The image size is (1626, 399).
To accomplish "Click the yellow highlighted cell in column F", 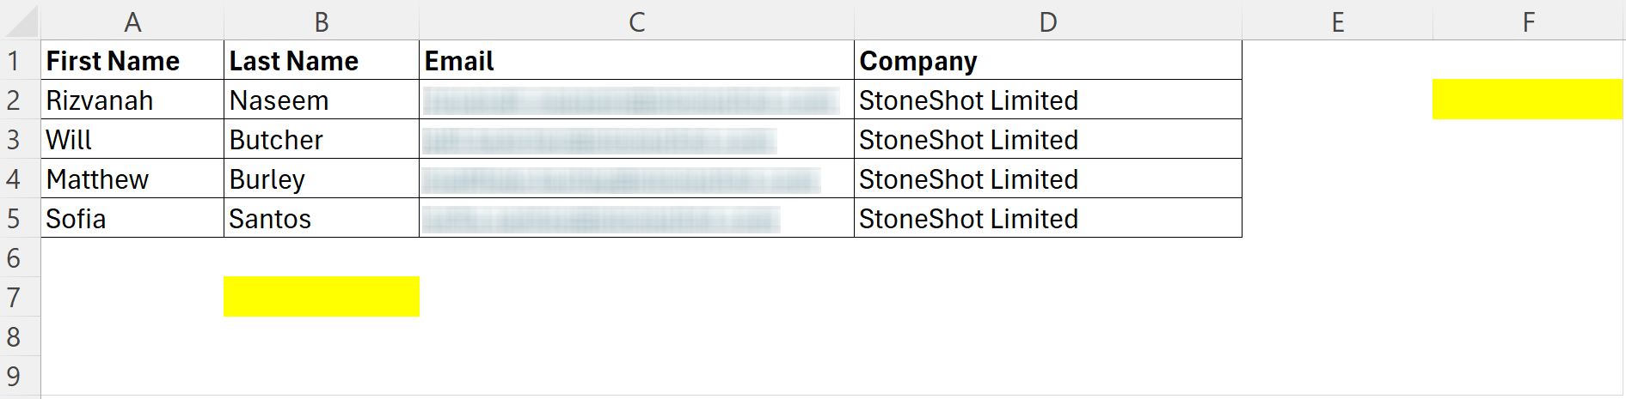I will click(x=1528, y=100).
